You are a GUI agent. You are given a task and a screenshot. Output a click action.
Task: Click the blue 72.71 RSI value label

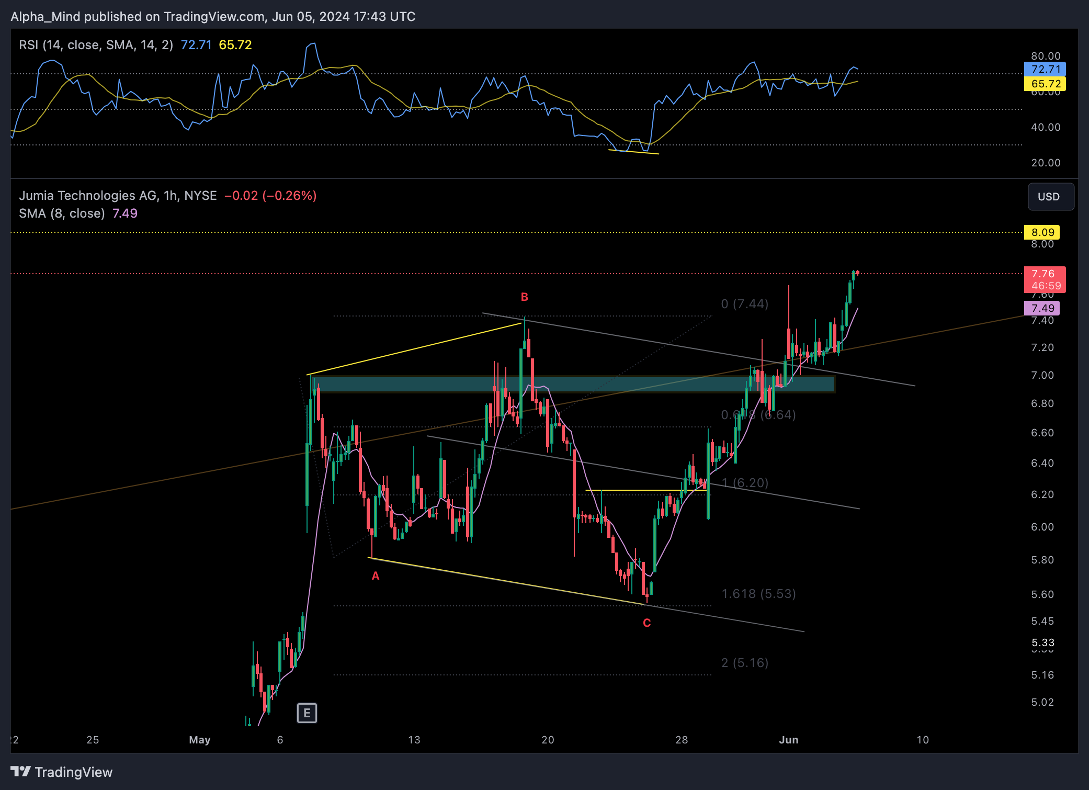tap(1045, 69)
